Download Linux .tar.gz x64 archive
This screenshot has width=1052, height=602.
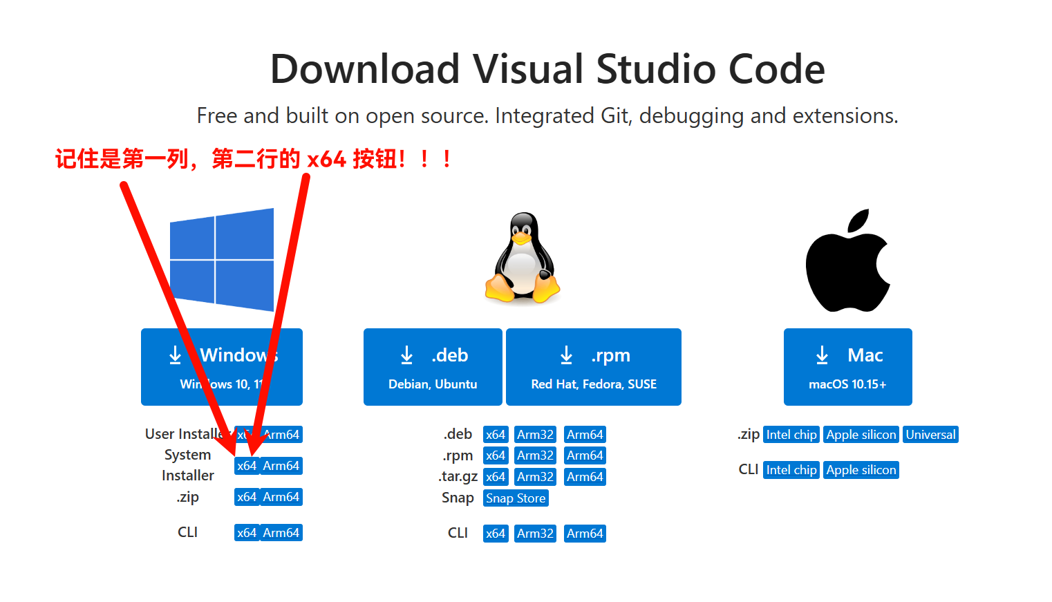coord(496,477)
